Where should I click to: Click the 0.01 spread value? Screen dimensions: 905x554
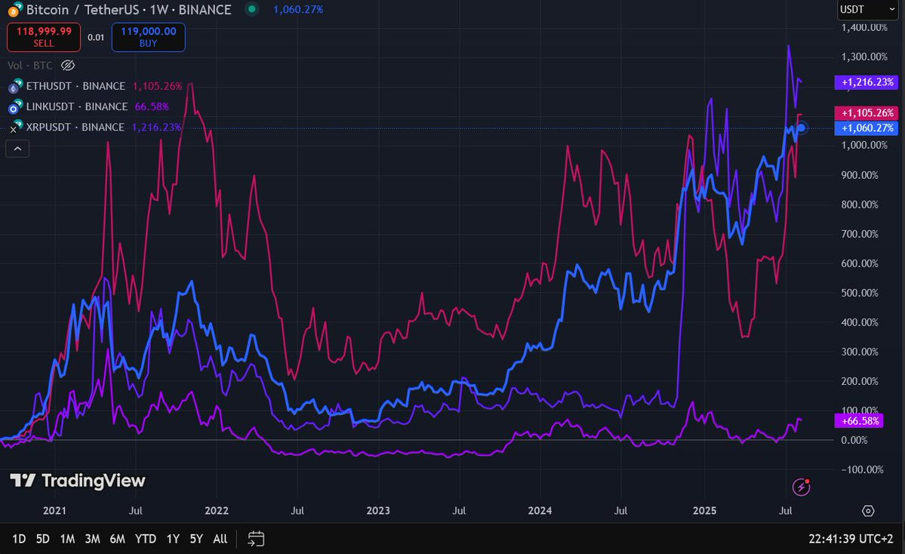(x=96, y=38)
